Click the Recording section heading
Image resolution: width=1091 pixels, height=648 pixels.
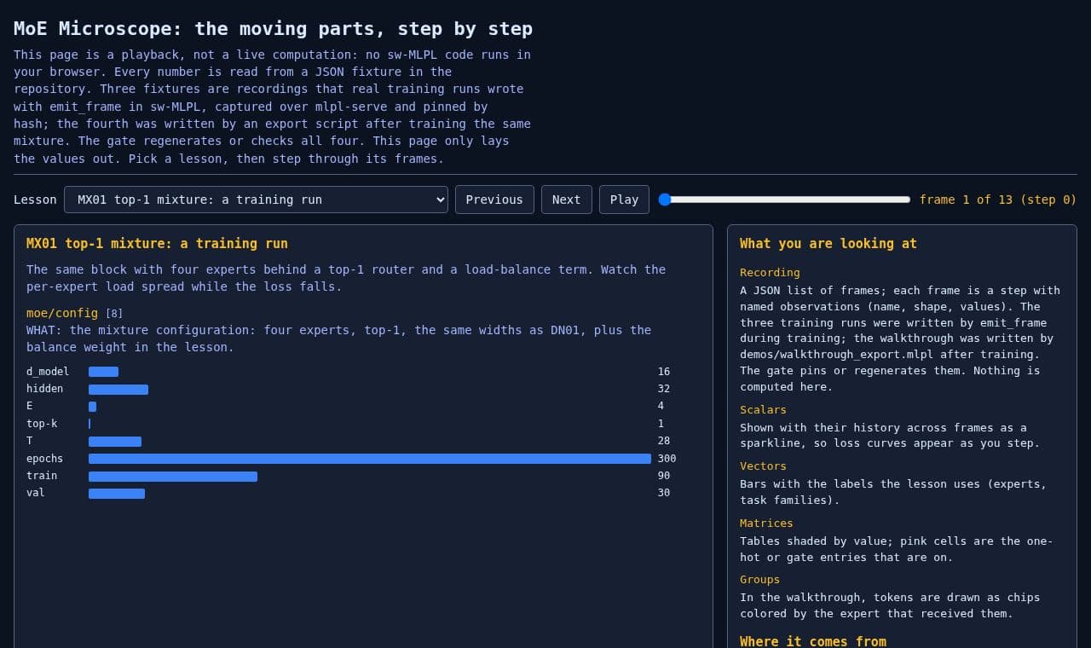(770, 273)
